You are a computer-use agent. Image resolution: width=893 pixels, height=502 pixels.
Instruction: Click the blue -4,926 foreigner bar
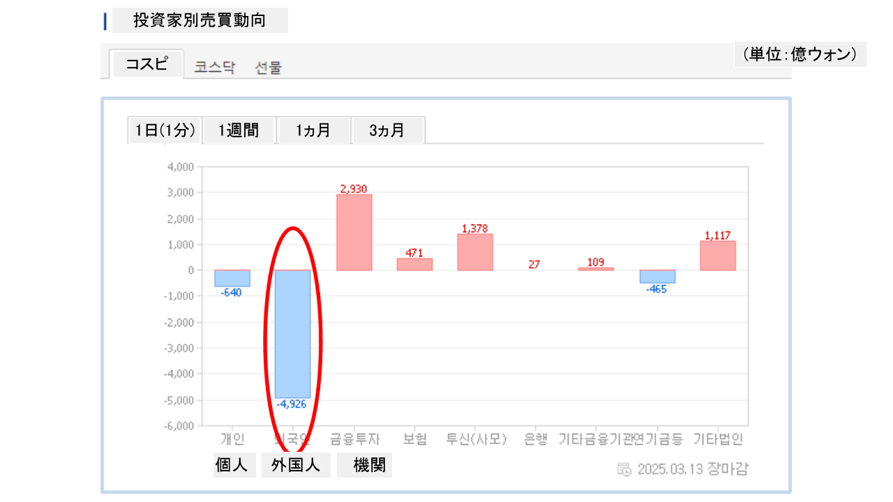tap(292, 333)
